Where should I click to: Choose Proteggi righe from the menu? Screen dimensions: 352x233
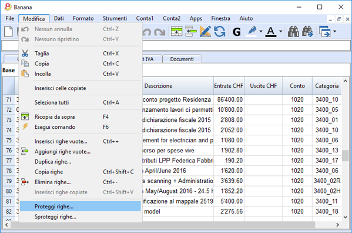81,207
